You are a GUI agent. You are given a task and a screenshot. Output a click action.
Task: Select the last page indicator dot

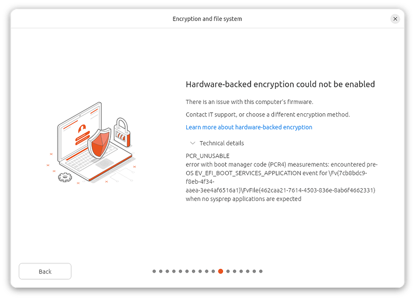(261, 271)
